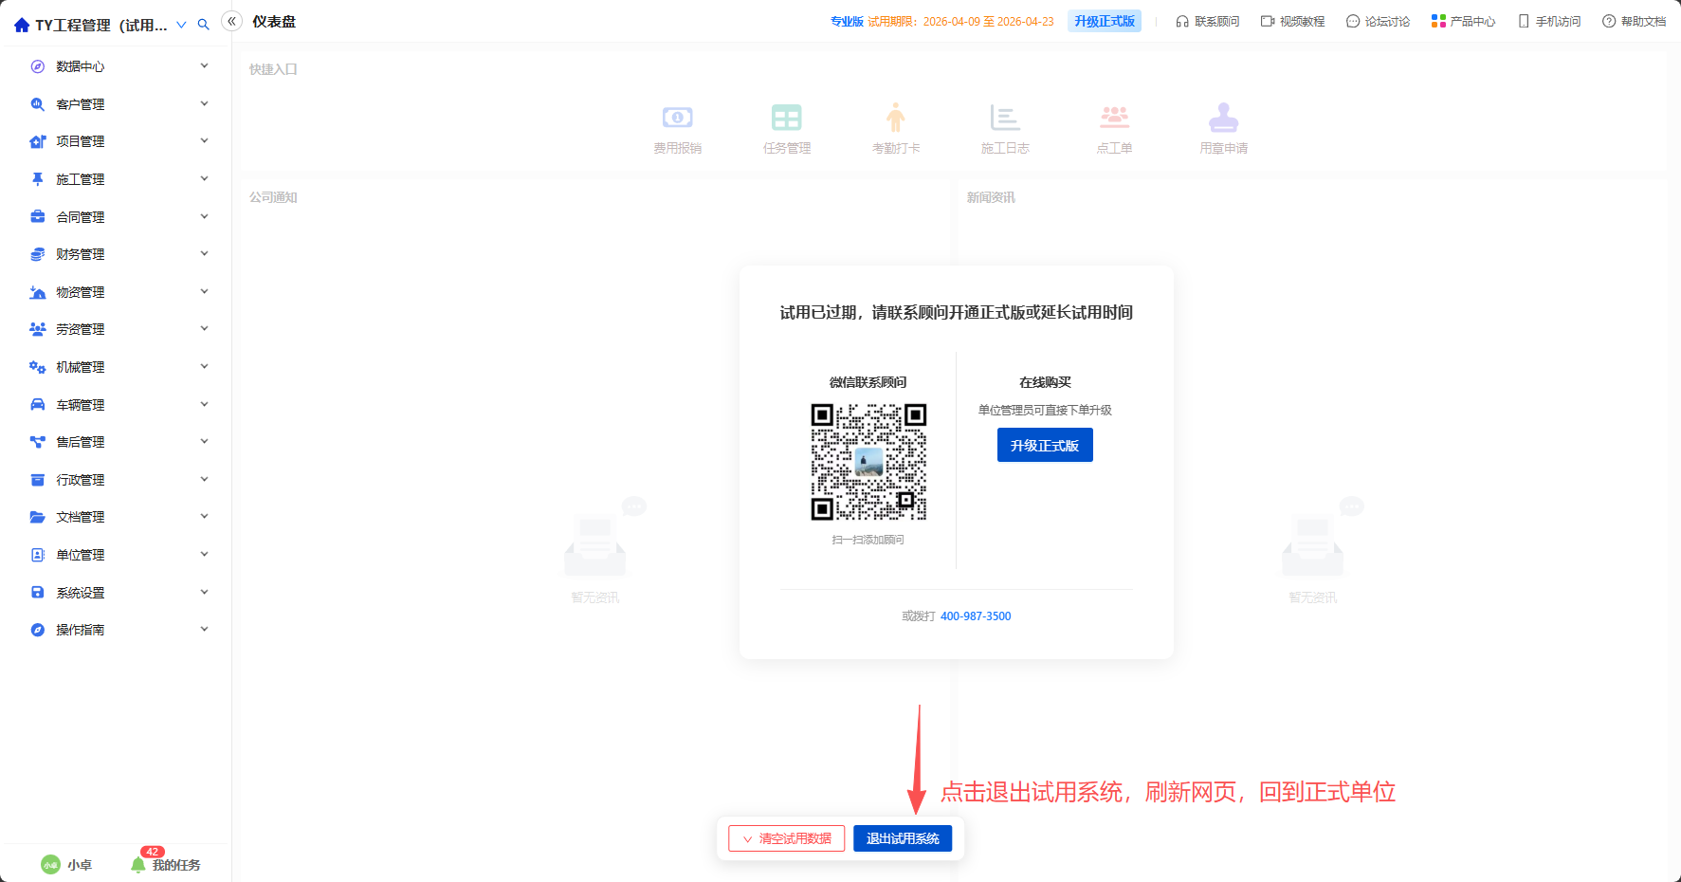Open 费用报销 quick entry icon
Screen dimensions: 1681x882
tap(677, 118)
